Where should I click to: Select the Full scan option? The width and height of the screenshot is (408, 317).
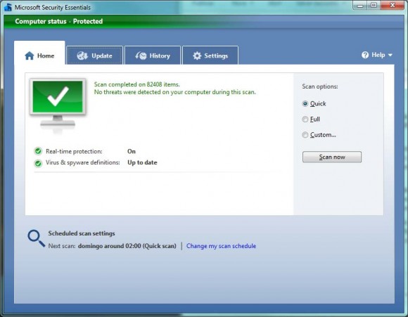coord(311,119)
